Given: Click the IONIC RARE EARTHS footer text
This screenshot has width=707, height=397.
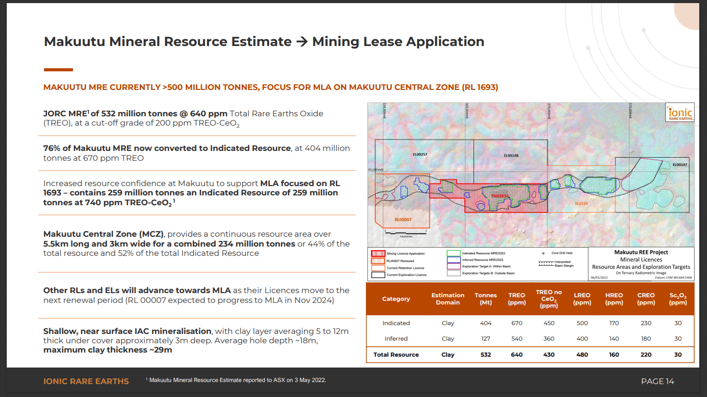Looking at the screenshot, I should click(x=86, y=381).
